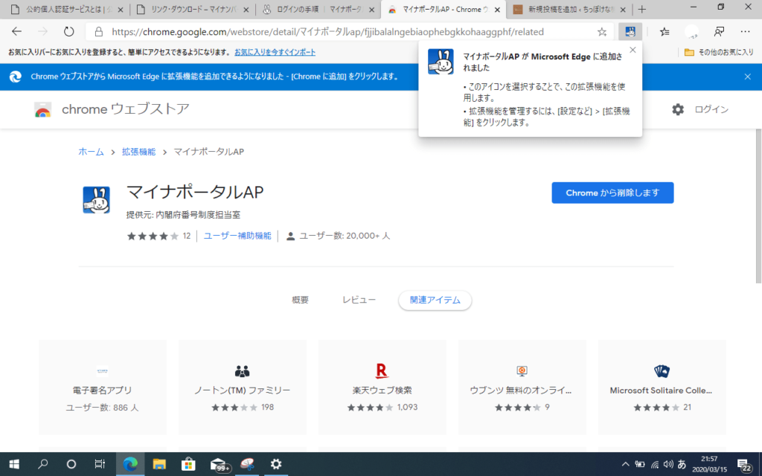The height and width of the screenshot is (476, 762).
Task: Open Settings gear on taskbar
Action: pos(276,464)
